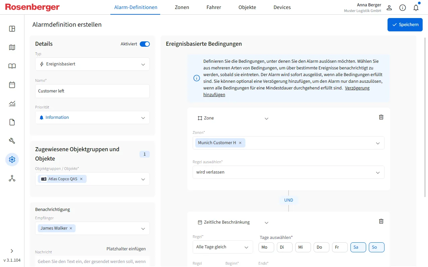
Task: Click the 'Ereignisbasierte Bedingungen' heading
Action: pos(204,44)
